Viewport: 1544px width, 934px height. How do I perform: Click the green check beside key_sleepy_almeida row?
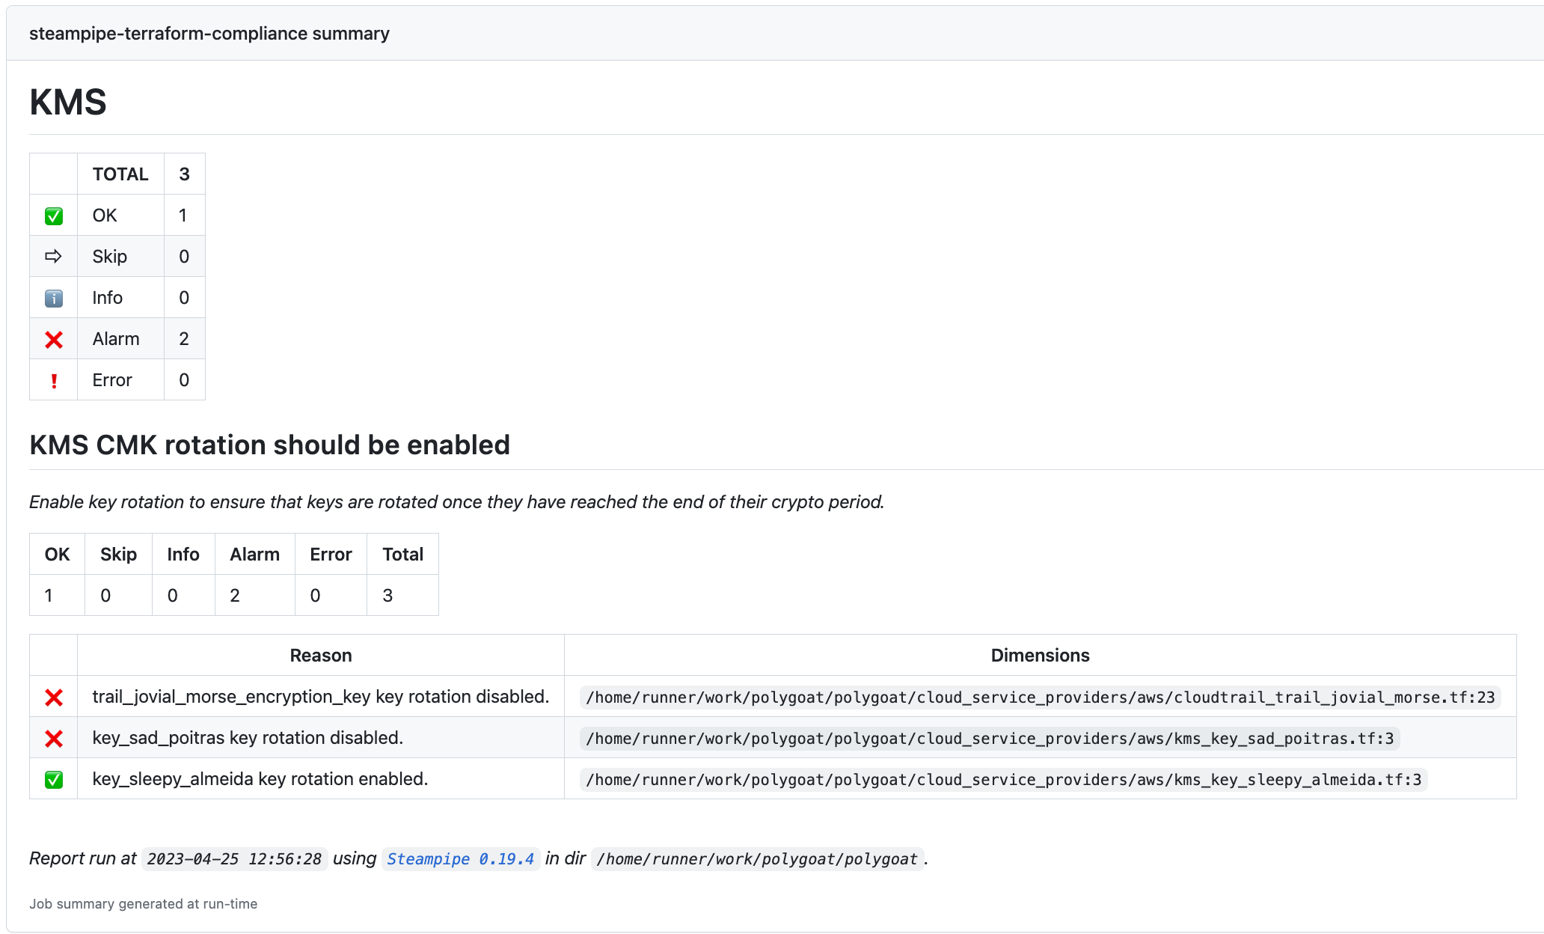click(53, 780)
